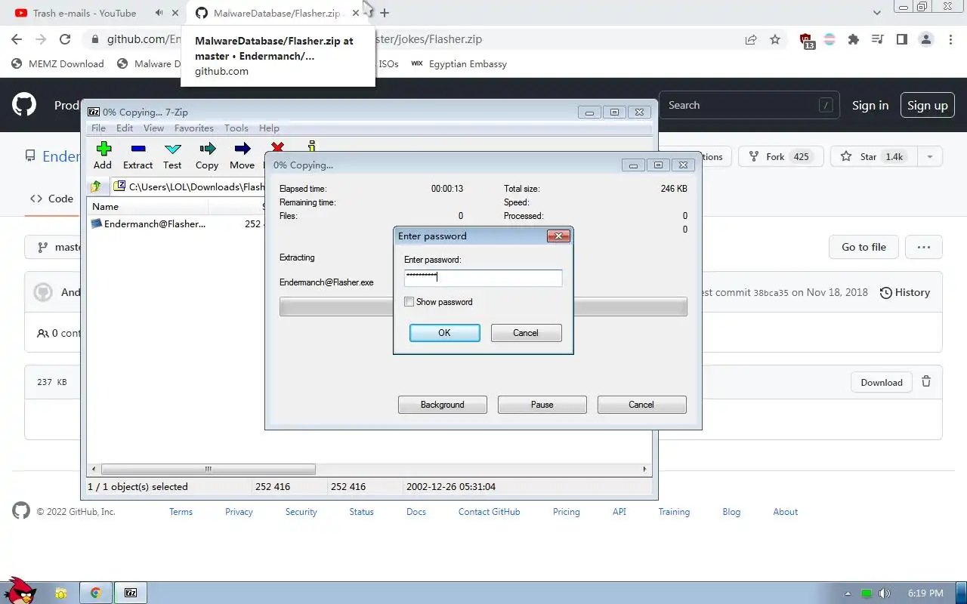Show hidden tray icons arrow
This screenshot has height=604, width=967.
[x=848, y=594]
